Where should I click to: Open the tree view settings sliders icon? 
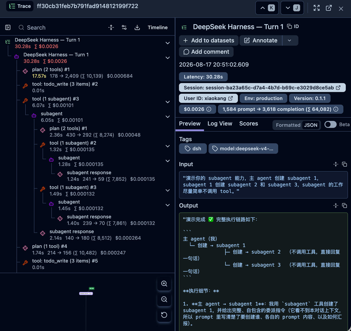(x=124, y=27)
